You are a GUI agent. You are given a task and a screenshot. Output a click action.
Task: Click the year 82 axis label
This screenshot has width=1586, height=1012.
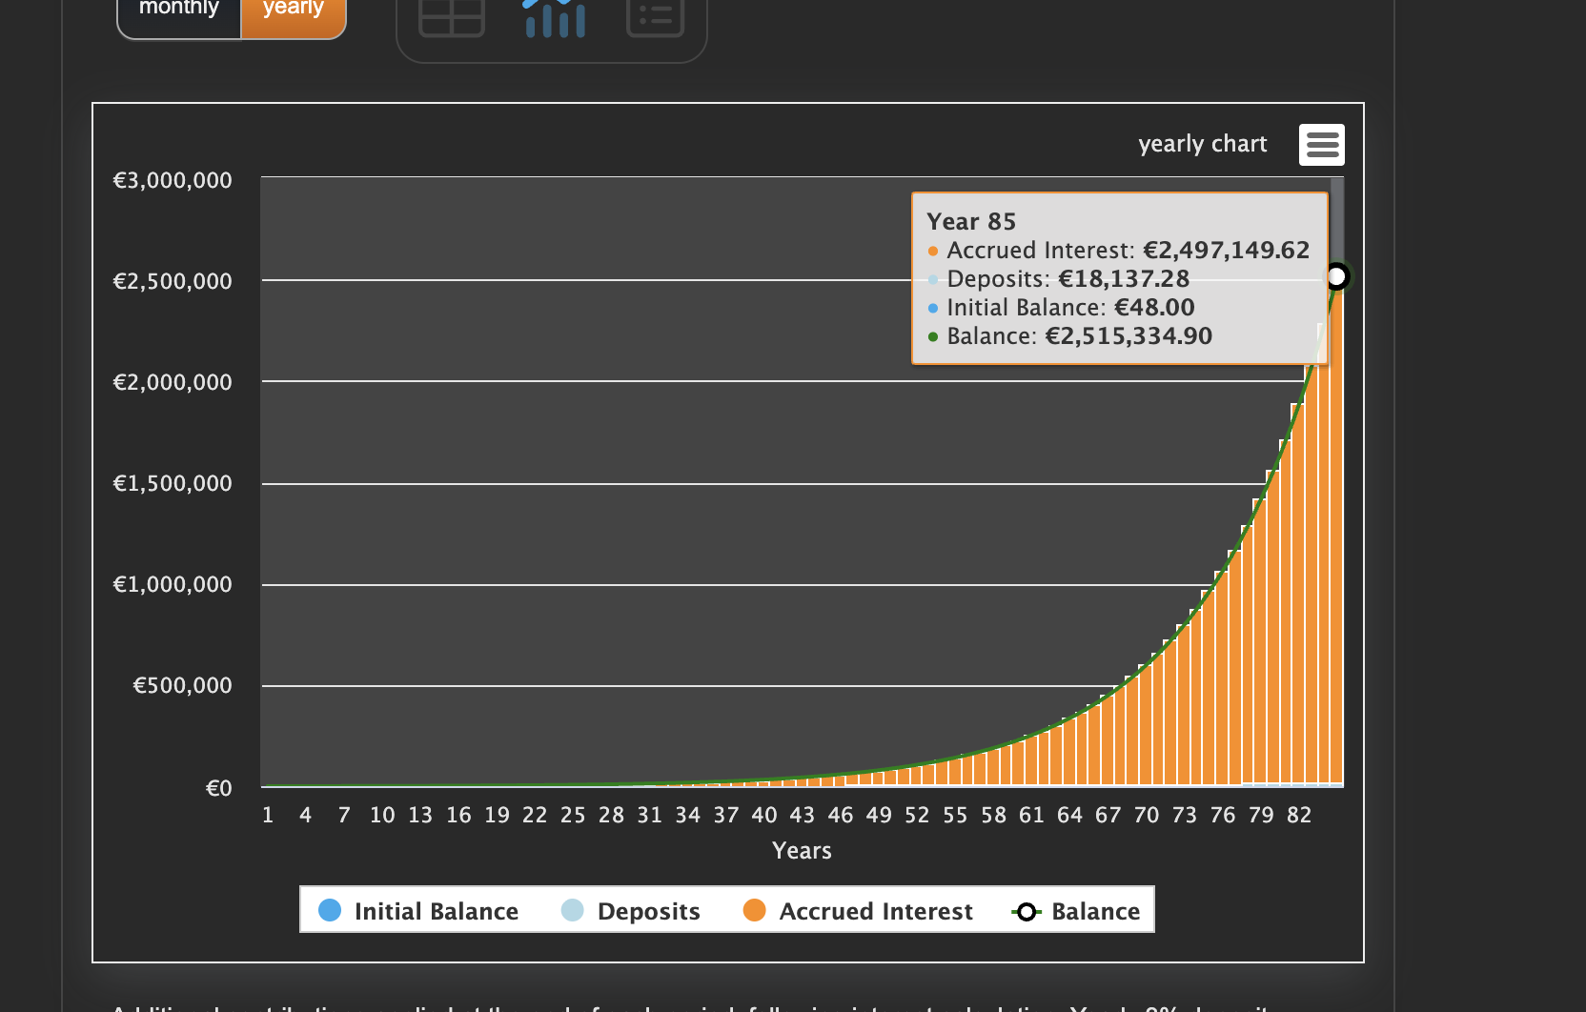pyautogui.click(x=1299, y=815)
